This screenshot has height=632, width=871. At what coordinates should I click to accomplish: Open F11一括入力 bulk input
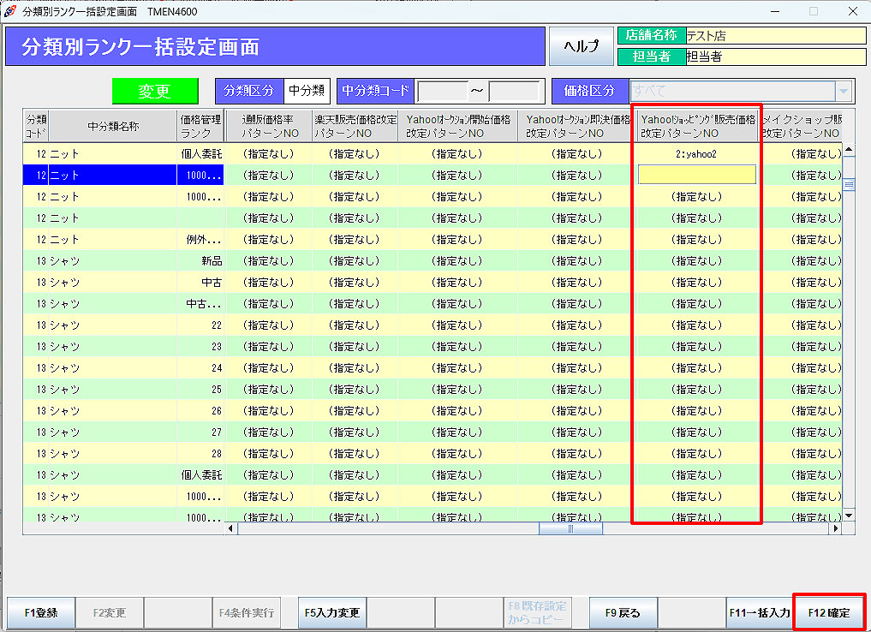pos(760,613)
